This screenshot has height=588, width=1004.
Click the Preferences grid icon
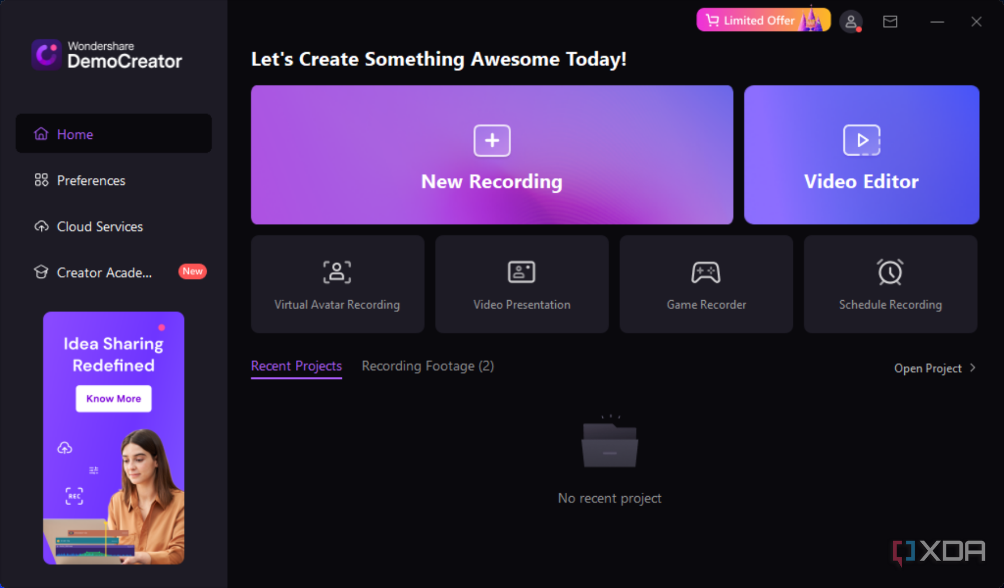tap(41, 180)
